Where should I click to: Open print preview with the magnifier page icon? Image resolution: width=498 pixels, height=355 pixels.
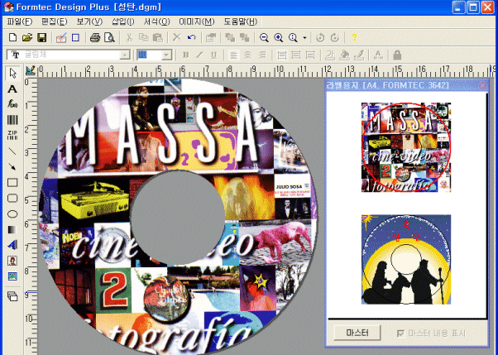(109, 37)
